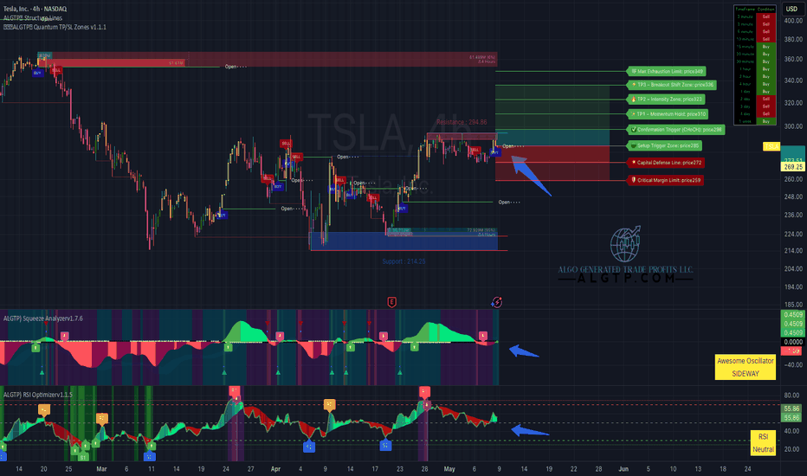Click the Confirmation Trigger (CHoCH) label
807x476 pixels.
click(x=675, y=130)
